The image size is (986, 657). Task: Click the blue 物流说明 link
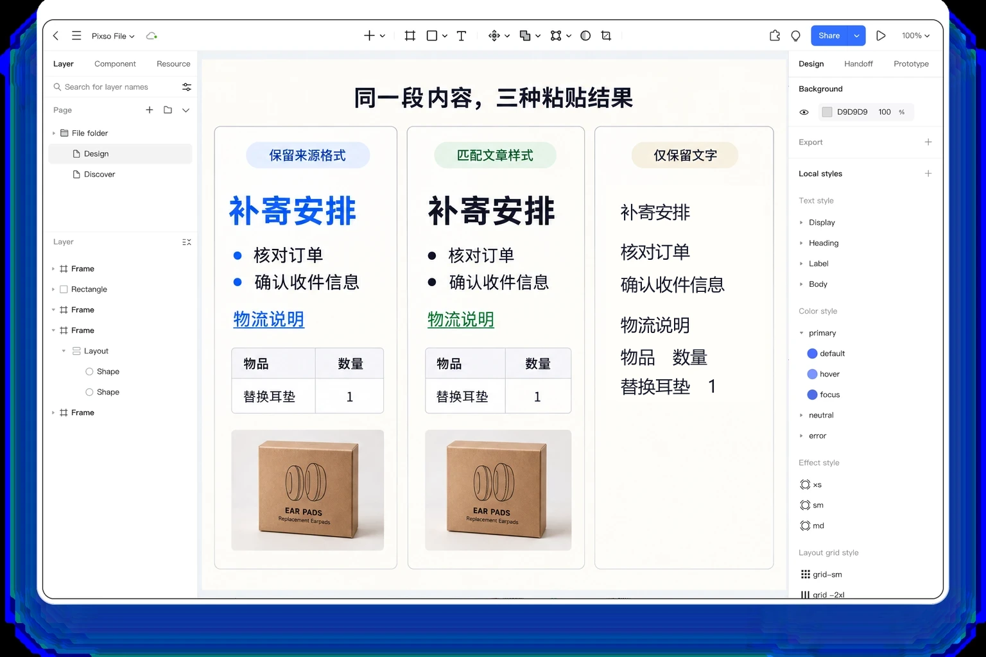[269, 320]
